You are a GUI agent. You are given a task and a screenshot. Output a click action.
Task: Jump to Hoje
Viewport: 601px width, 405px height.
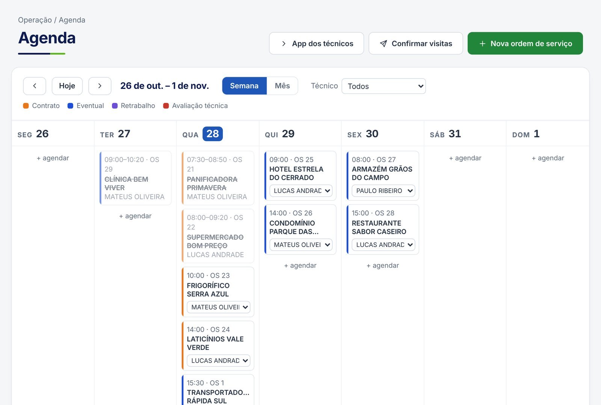pyautogui.click(x=67, y=86)
